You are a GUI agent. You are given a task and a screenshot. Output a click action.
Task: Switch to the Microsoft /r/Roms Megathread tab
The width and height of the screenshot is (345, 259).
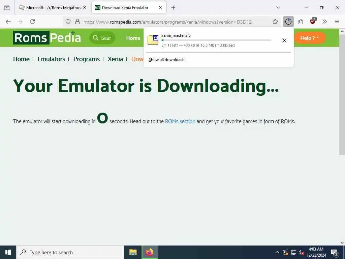(52, 8)
